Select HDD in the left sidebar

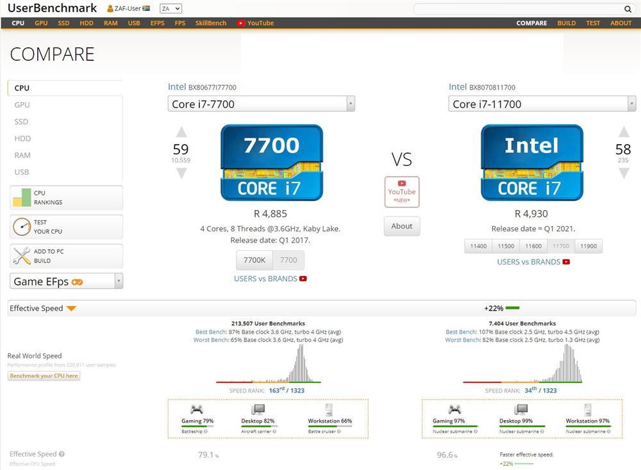click(x=22, y=138)
